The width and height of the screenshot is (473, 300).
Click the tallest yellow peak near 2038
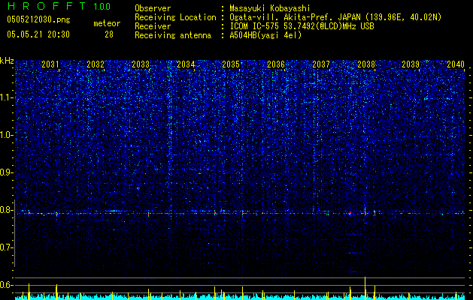point(365,288)
